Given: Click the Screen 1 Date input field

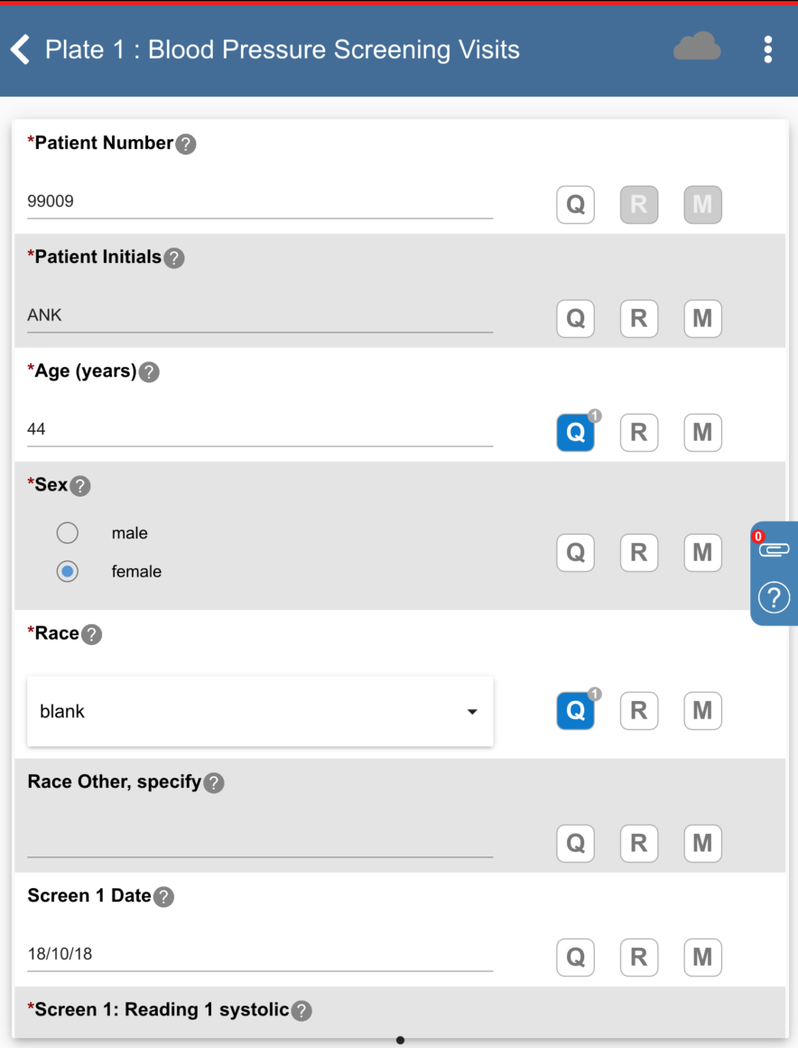Looking at the screenshot, I should tap(260, 954).
